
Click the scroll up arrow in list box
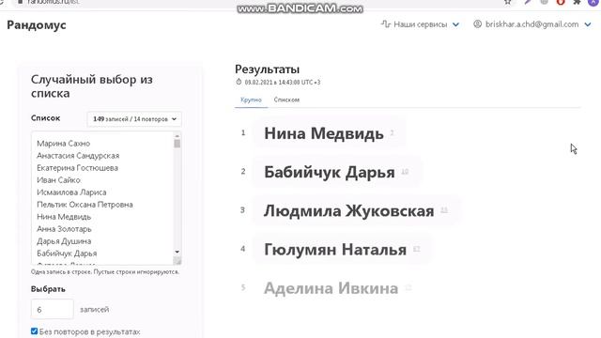[177, 135]
